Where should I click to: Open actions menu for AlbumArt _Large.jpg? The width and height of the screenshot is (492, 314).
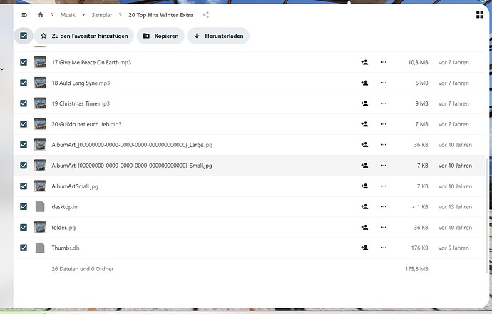384,144
